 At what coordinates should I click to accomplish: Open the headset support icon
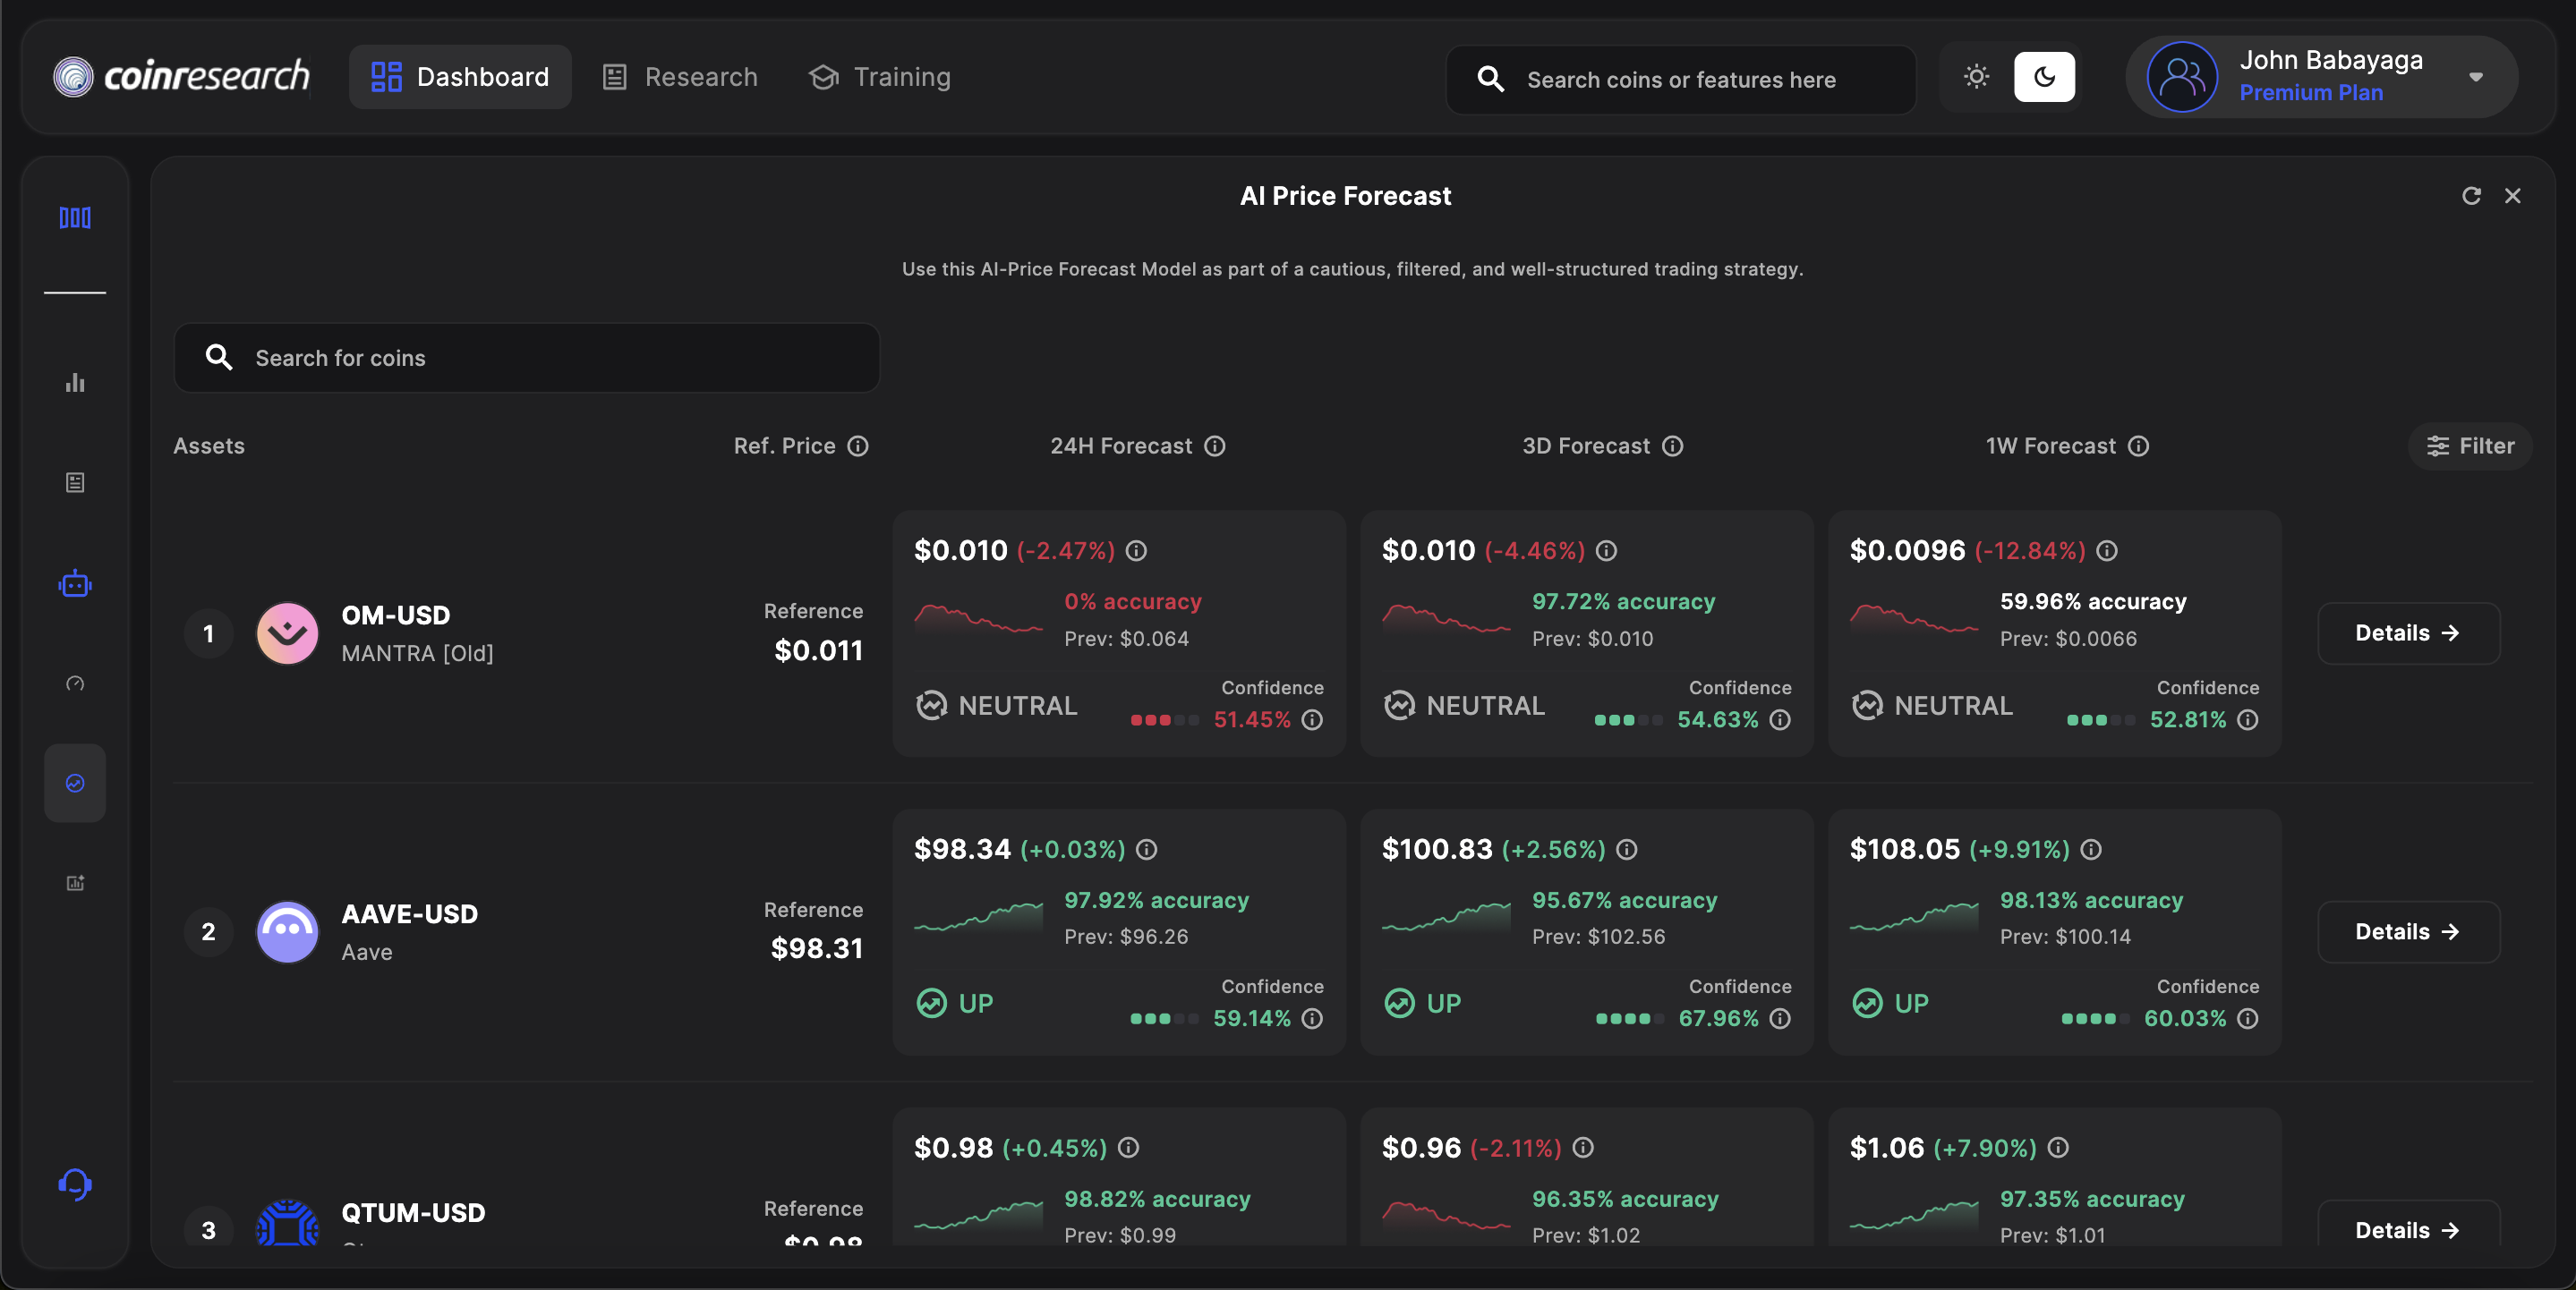point(75,1184)
